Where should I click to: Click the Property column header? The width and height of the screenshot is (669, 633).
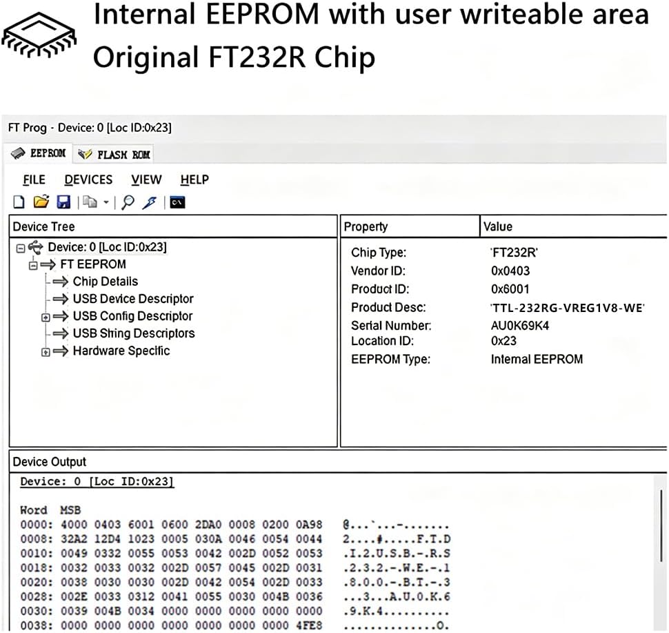pos(410,226)
